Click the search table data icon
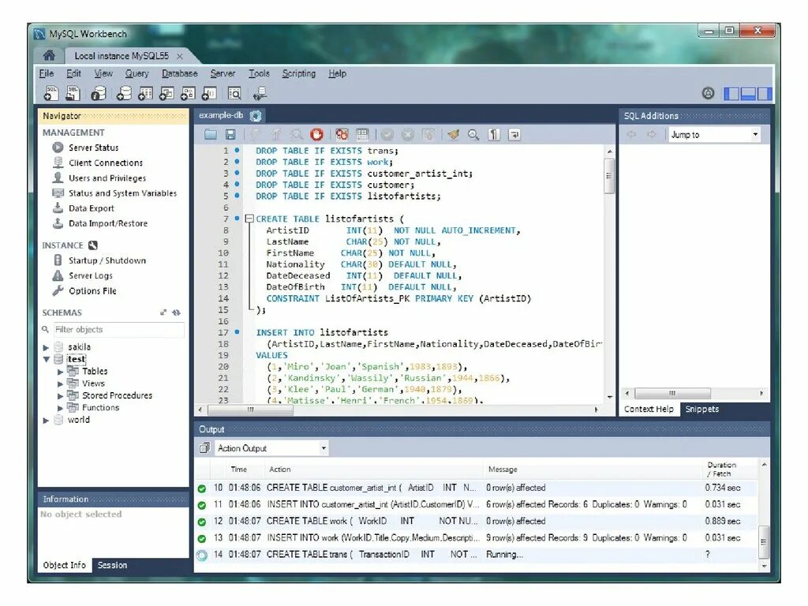Image resolution: width=808 pixels, height=606 pixels. coord(234,93)
